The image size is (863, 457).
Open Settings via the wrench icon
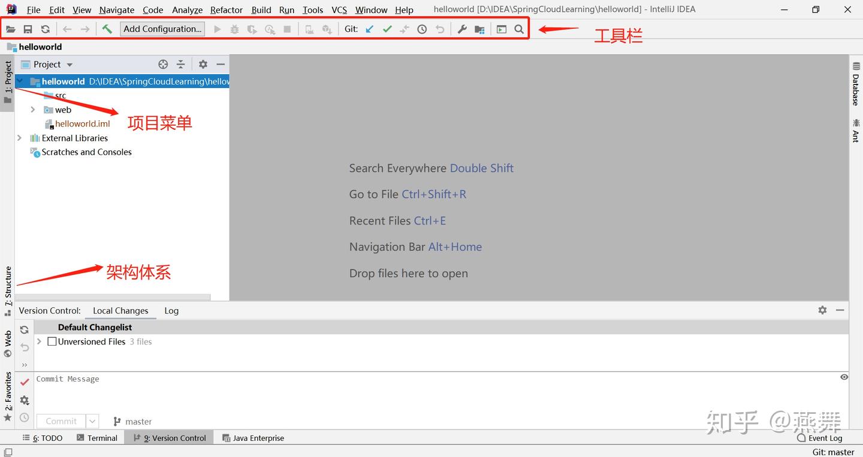462,29
